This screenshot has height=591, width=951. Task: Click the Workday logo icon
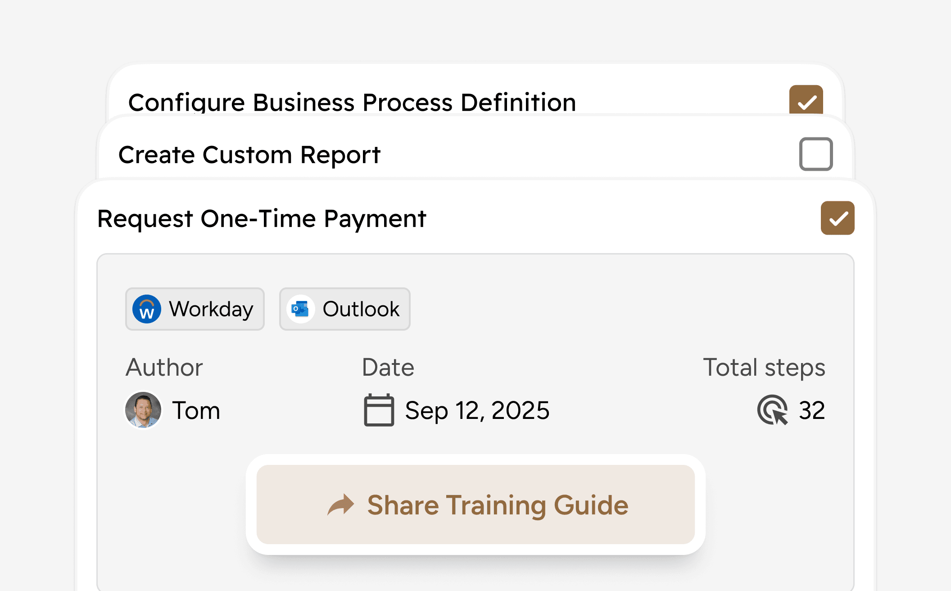(x=147, y=309)
